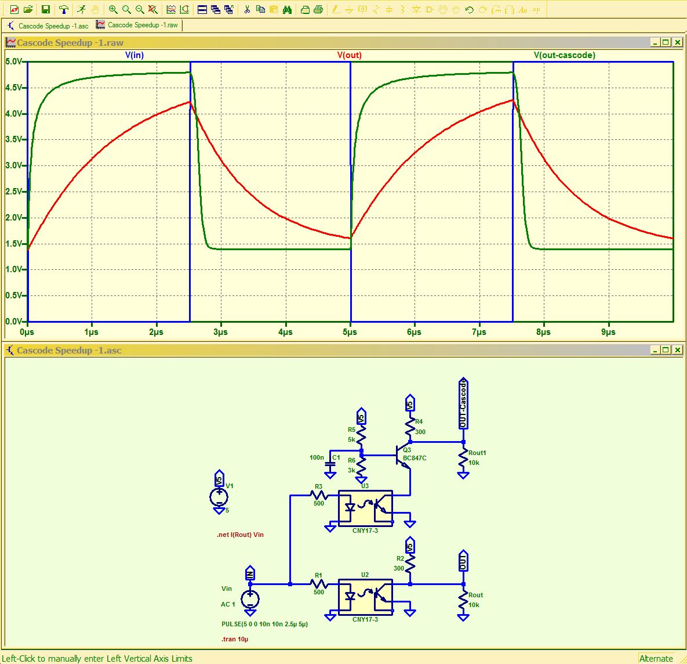Click the Print Setup icon

click(305, 9)
